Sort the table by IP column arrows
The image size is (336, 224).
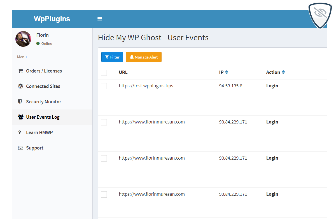point(227,72)
